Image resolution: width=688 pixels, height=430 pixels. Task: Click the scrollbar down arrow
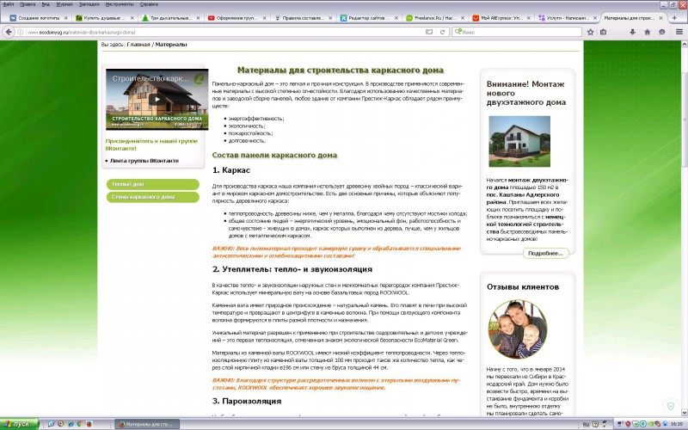(684, 413)
